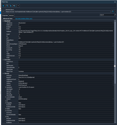Viewport: 117px width, 125px height.
Task: Click the vertical scrollbar thumb
Action: coord(115,52)
